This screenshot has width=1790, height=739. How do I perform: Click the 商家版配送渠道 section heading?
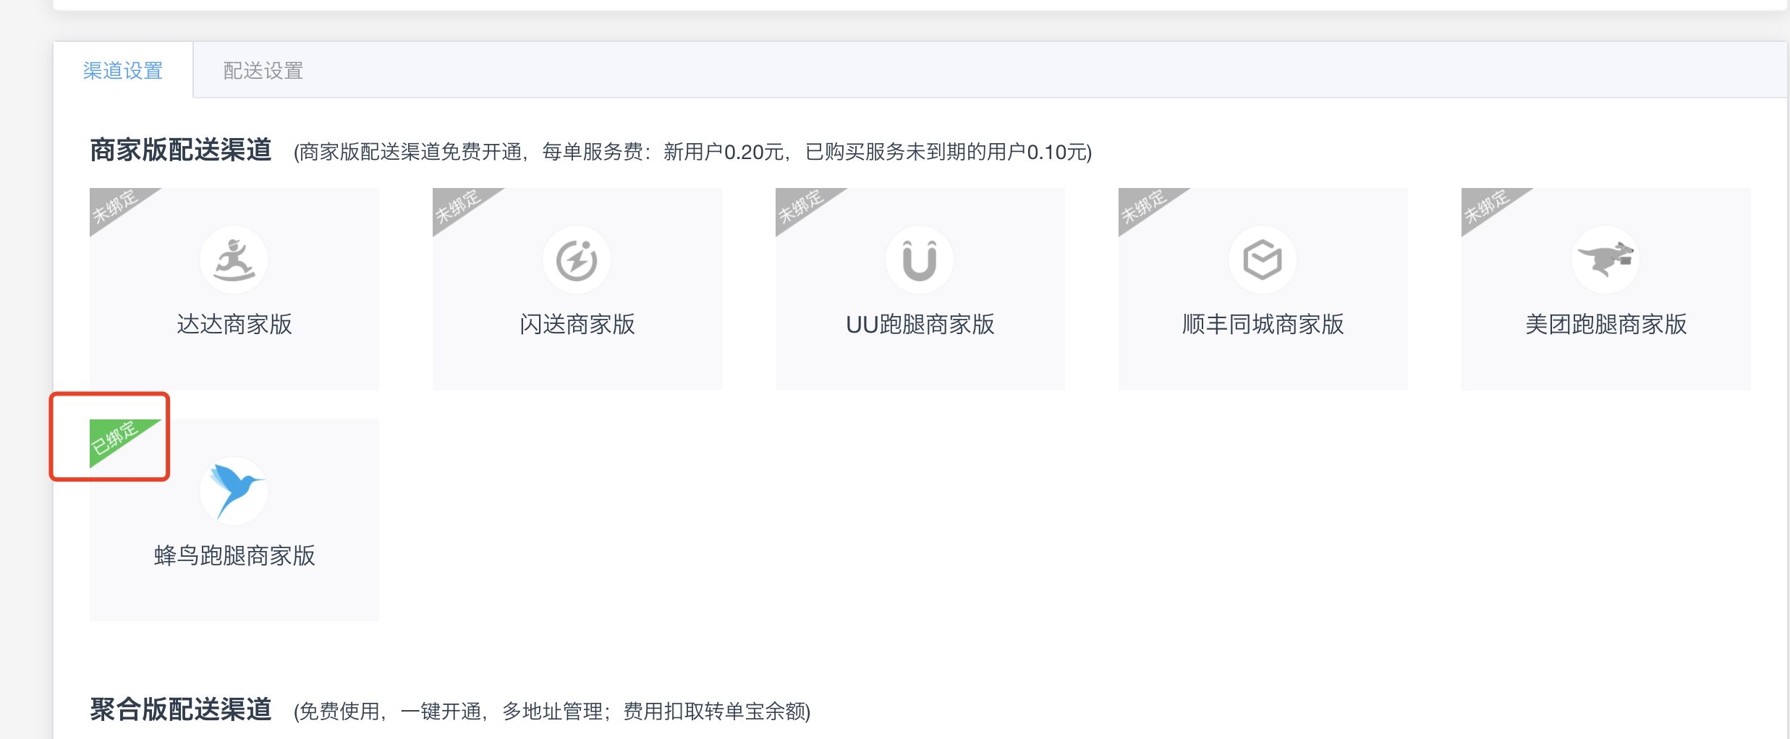pyautogui.click(x=181, y=150)
